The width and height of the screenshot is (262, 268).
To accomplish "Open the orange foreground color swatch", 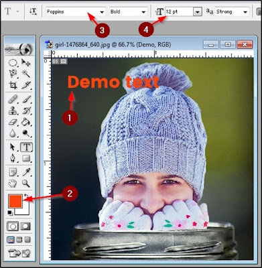I will pos(15,201).
